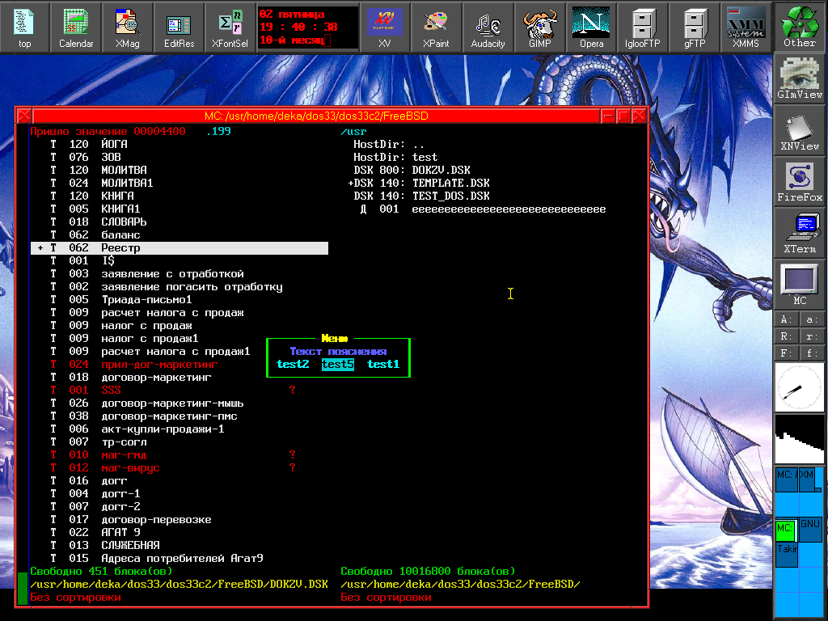Open the XV image viewer
The height and width of the screenshot is (621, 828).
tap(384, 27)
